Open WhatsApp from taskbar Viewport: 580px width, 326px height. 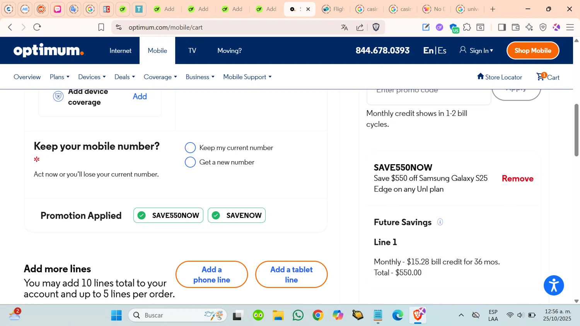298,315
